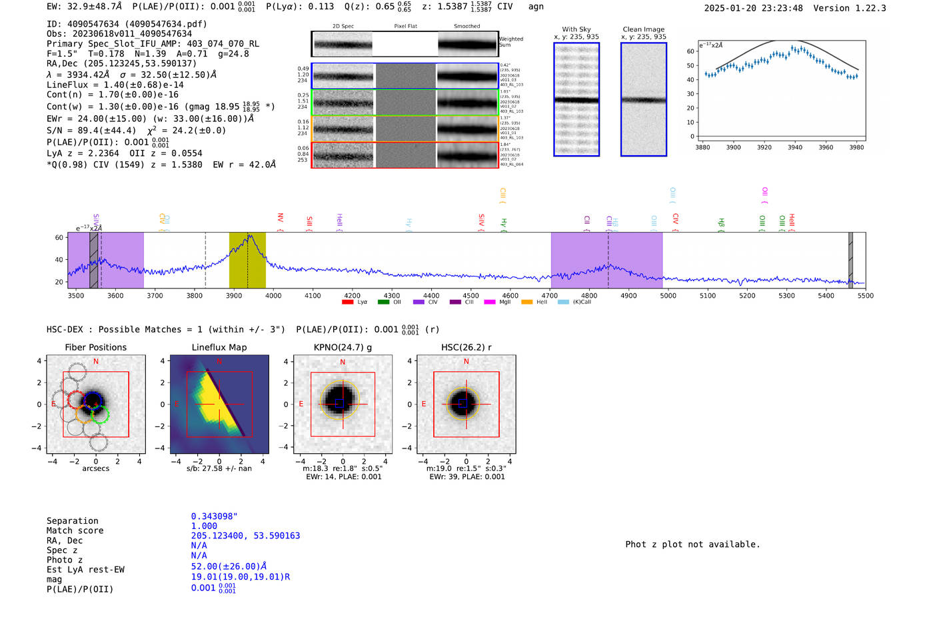Open the Fiber Positions cutout image

[x=95, y=404]
